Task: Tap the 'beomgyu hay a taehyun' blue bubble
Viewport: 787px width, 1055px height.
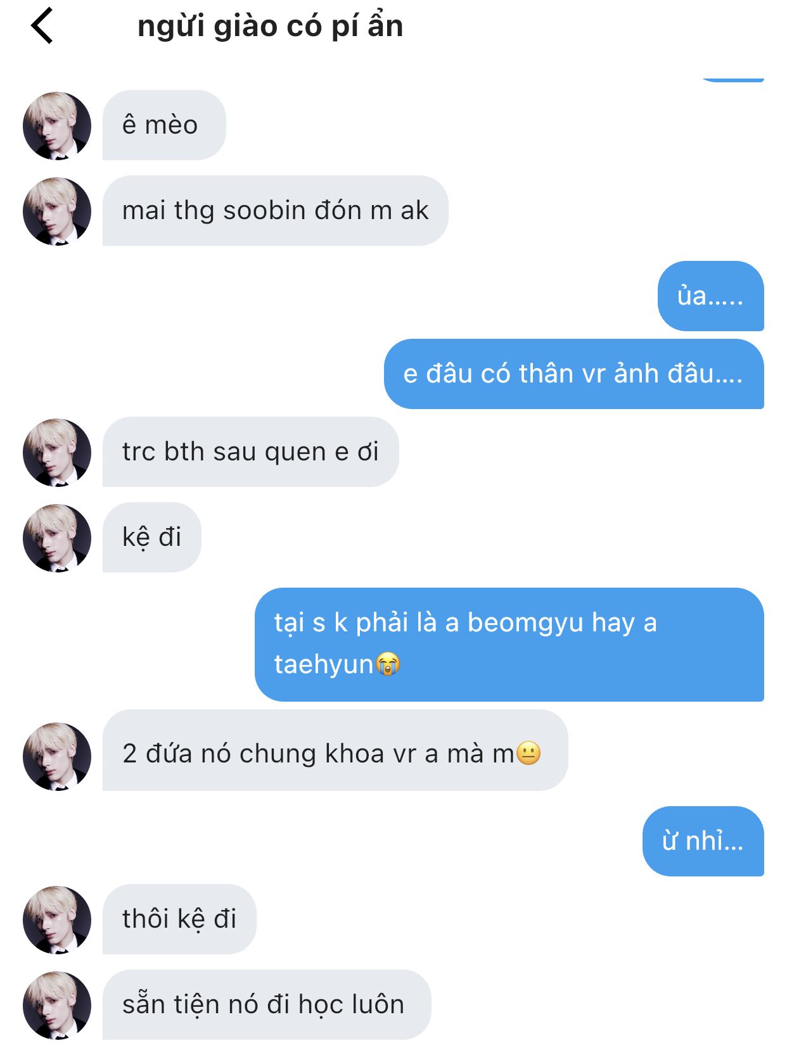Action: (x=509, y=644)
